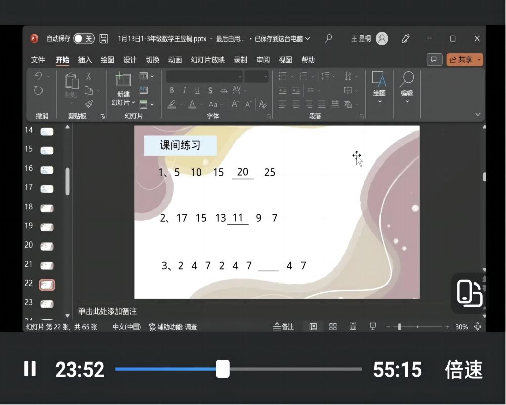Open Slide Sorter view in status bar
This screenshot has width=506, height=405.
pos(333,327)
